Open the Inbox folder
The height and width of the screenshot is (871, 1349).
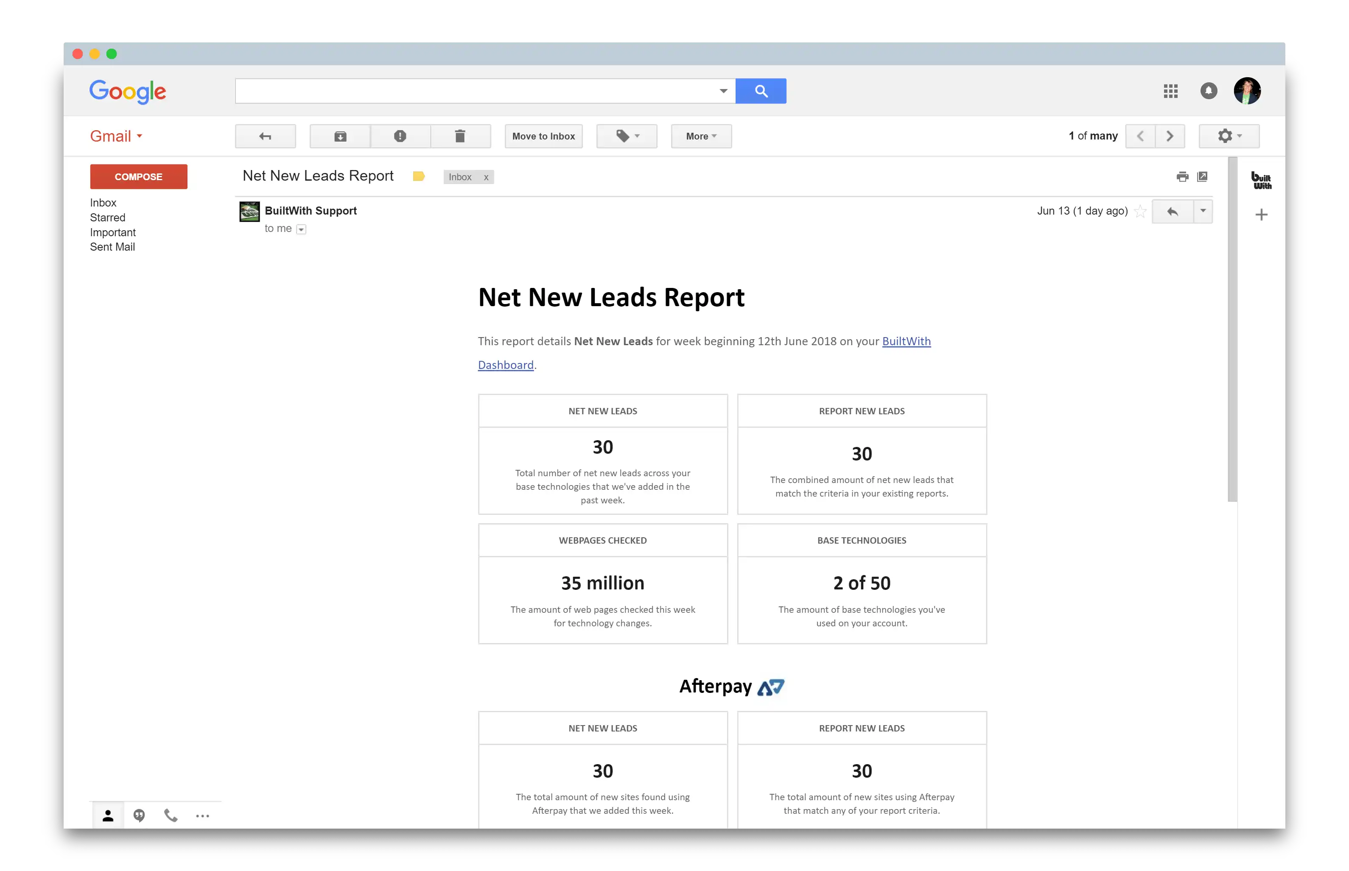click(103, 202)
